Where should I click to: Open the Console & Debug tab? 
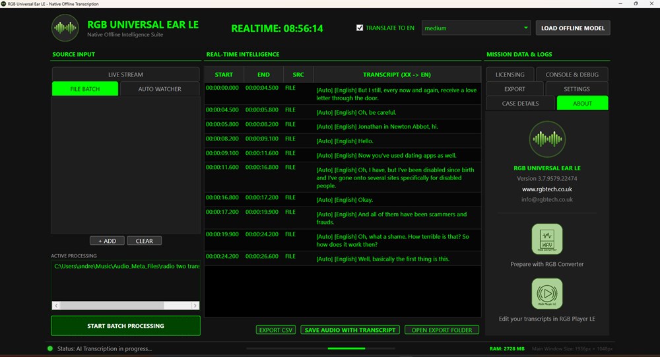pyautogui.click(x=572, y=75)
